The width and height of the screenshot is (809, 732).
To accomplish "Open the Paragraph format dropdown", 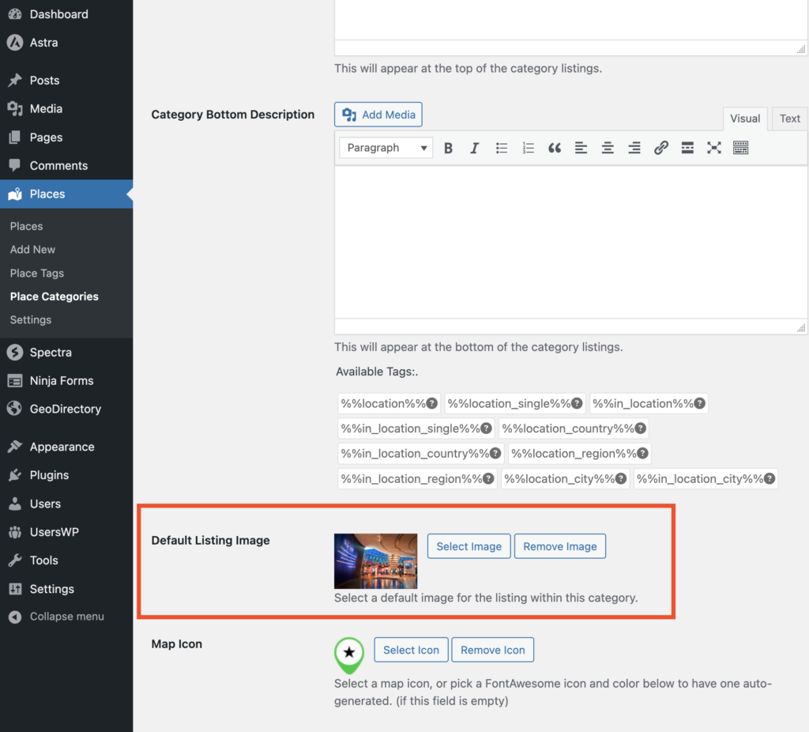I will [x=386, y=148].
